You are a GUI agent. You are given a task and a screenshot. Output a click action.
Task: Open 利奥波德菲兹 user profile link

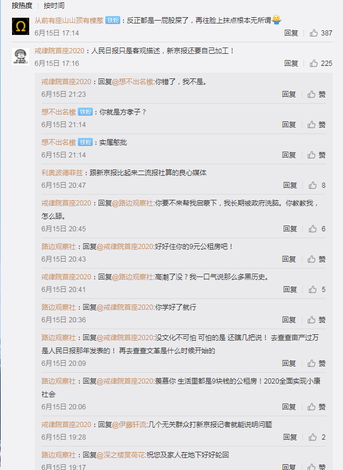click(62, 173)
